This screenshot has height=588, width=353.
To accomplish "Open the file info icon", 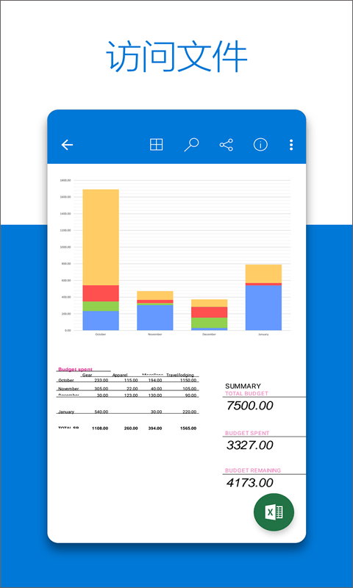I will pyautogui.click(x=261, y=145).
